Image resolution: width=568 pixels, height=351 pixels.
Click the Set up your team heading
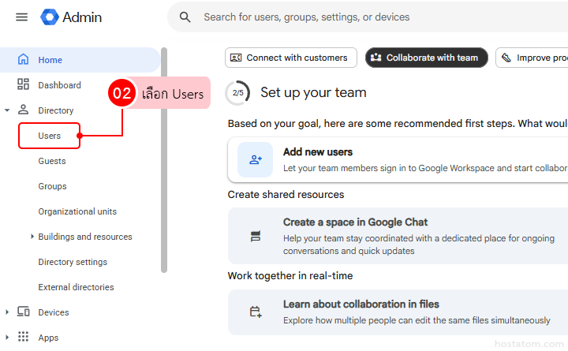point(313,92)
